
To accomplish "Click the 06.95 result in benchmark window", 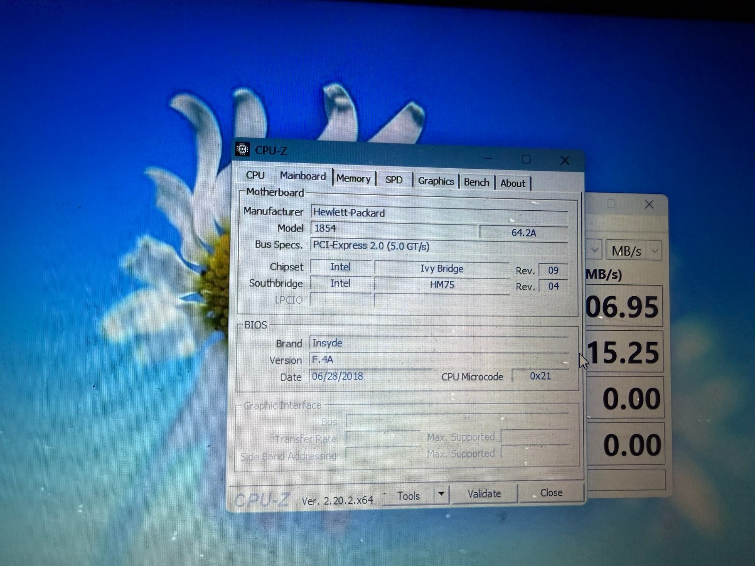I will 624,308.
